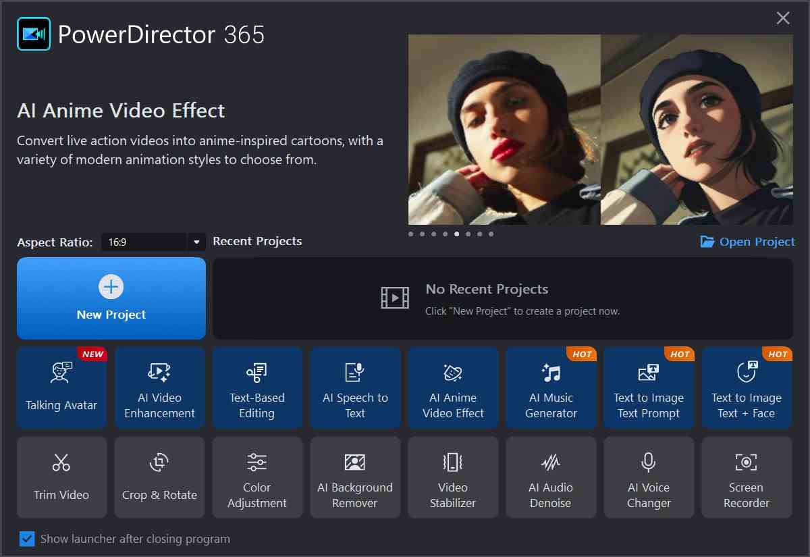Click the PowerDirector 365 logo icon
The width and height of the screenshot is (810, 557).
click(x=34, y=34)
